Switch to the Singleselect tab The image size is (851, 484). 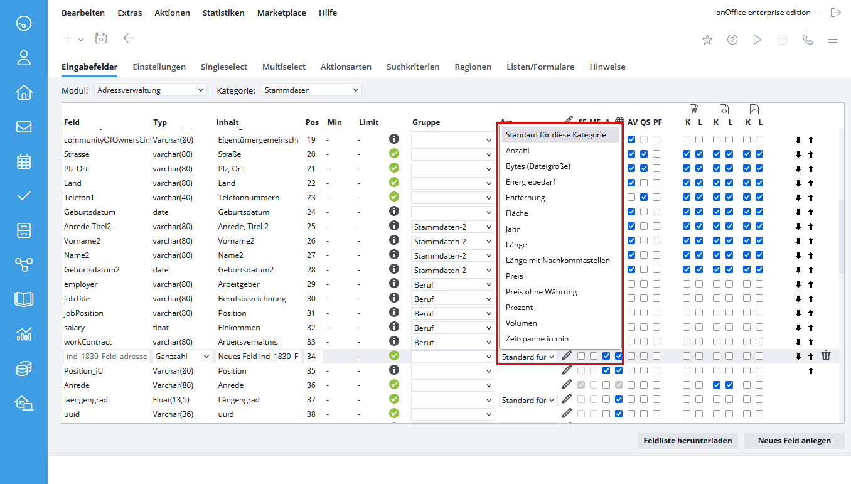pyautogui.click(x=224, y=67)
